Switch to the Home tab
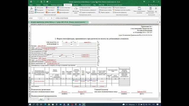 [x=38, y=5]
